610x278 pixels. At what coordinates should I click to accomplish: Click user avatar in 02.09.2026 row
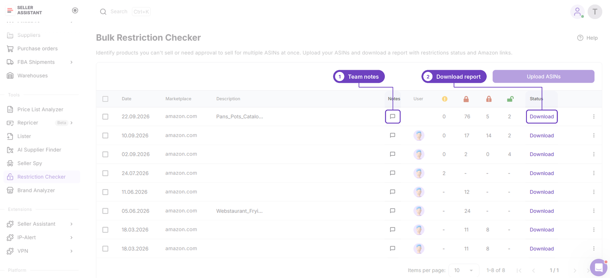[419, 154]
